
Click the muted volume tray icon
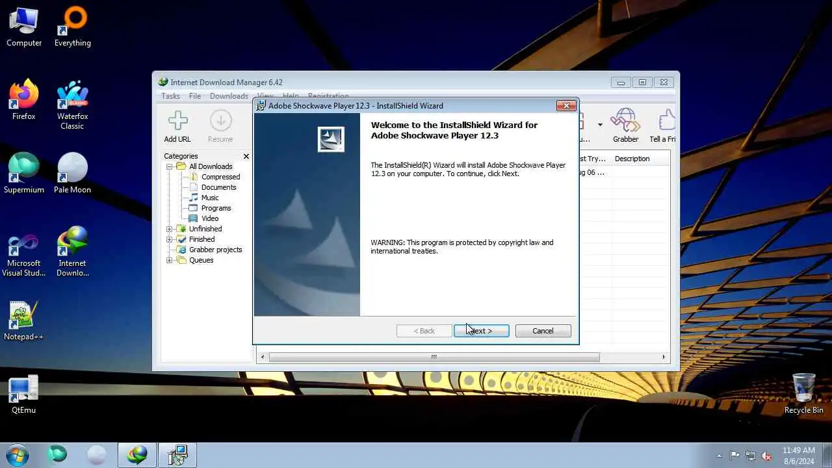767,456
